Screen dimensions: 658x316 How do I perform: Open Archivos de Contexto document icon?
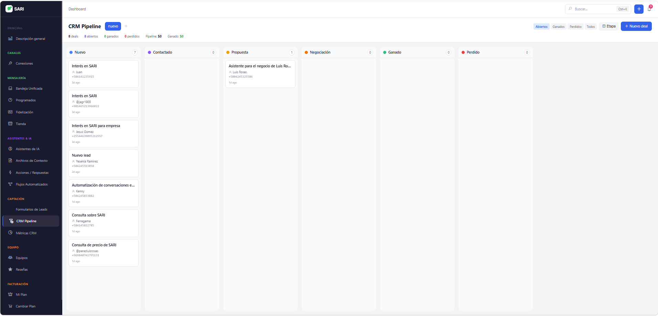coord(10,160)
